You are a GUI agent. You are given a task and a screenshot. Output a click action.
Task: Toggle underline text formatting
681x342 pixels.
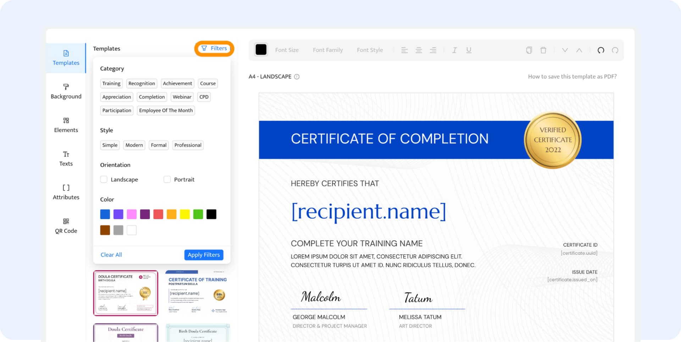(x=469, y=50)
